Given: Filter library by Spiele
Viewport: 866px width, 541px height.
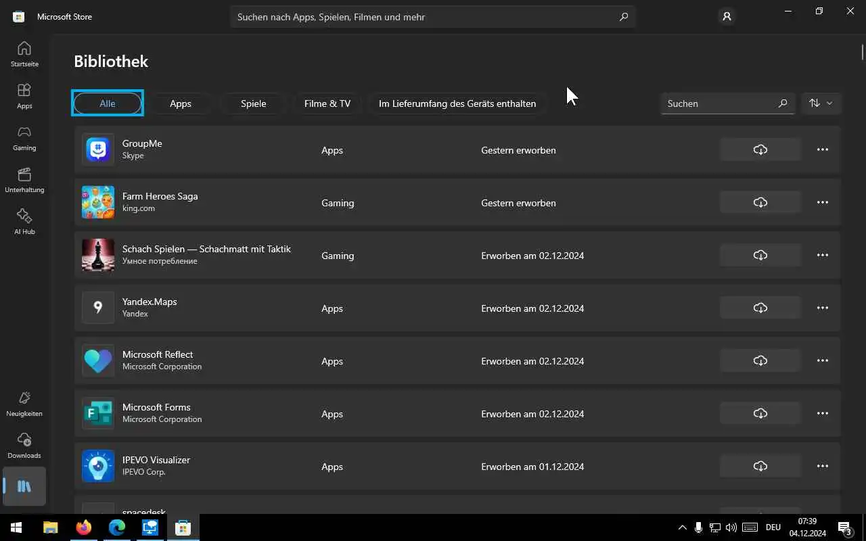Looking at the screenshot, I should click(x=254, y=103).
